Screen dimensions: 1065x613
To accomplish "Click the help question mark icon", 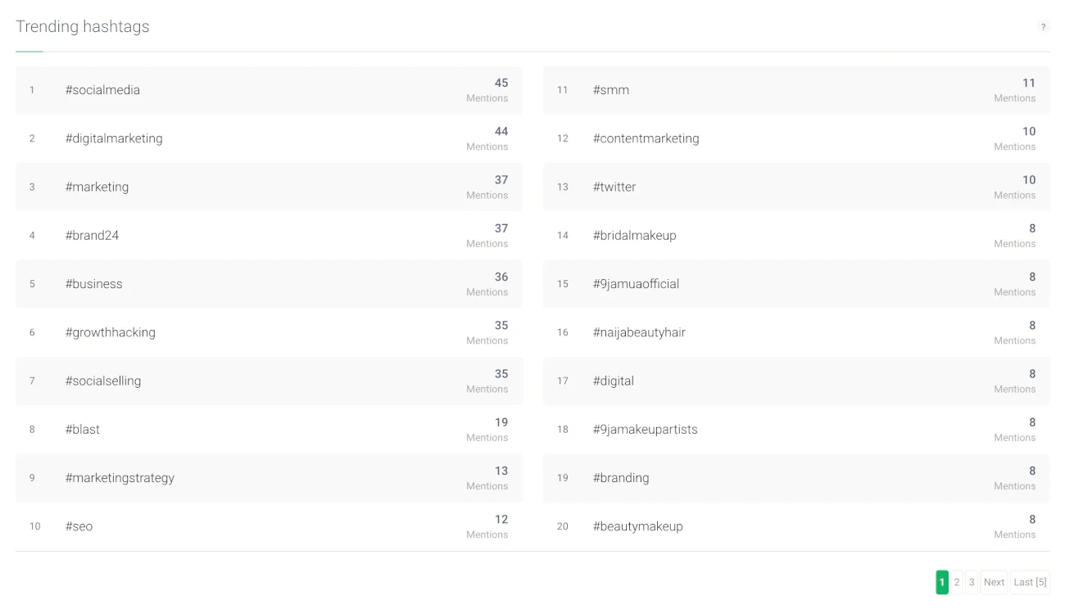I will (1043, 27).
